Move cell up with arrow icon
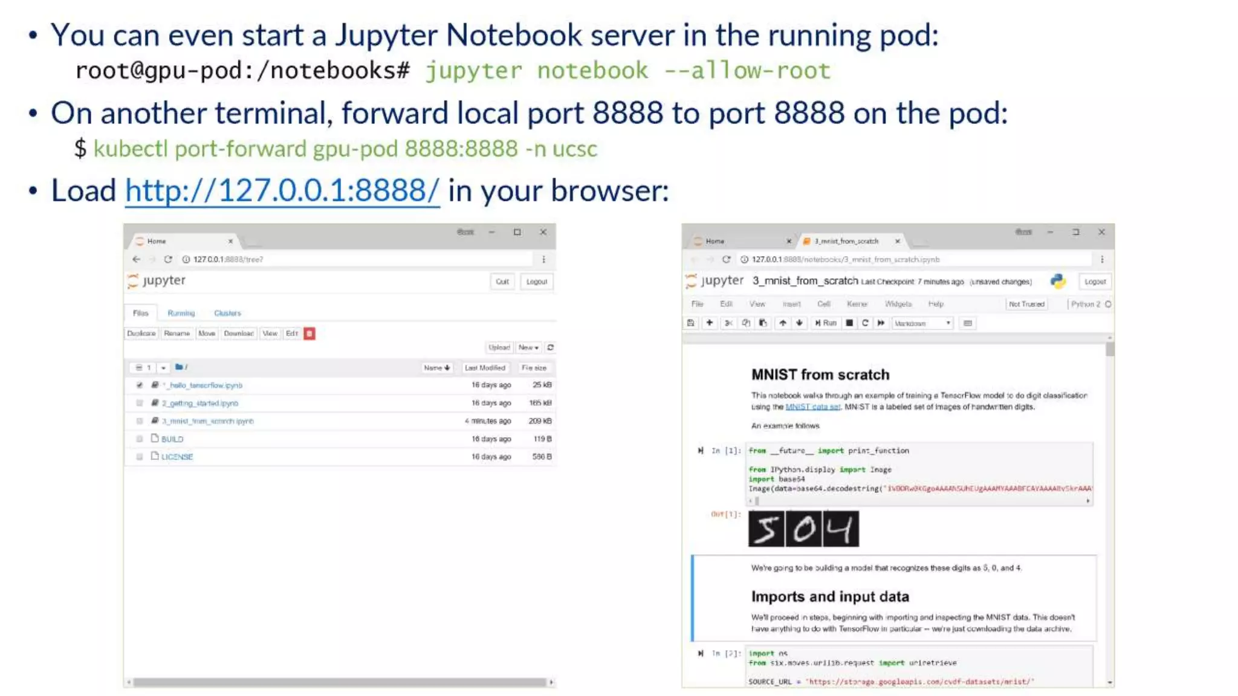 pyautogui.click(x=783, y=323)
